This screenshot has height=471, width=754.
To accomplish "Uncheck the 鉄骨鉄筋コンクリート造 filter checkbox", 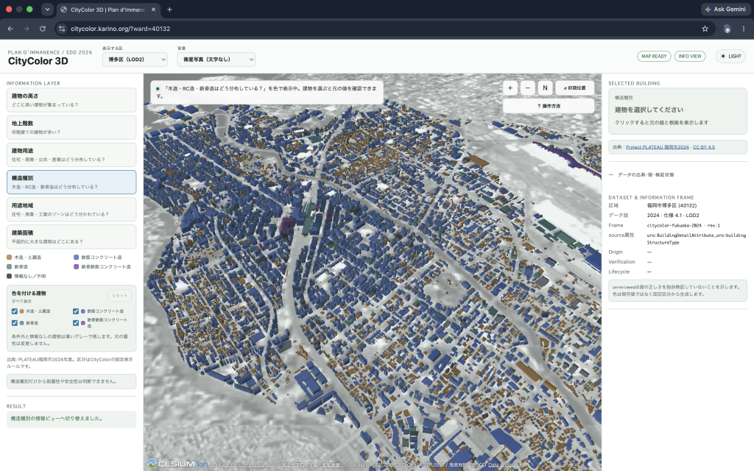I will pyautogui.click(x=76, y=323).
